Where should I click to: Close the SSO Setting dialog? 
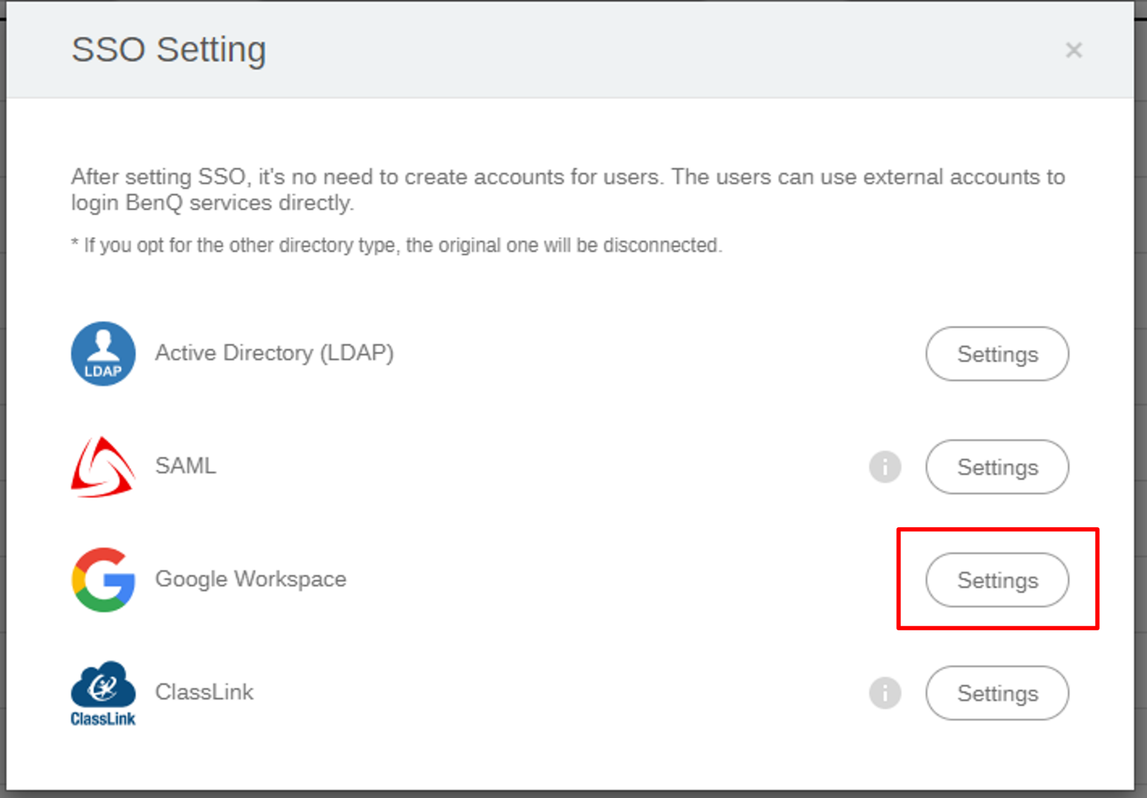pos(1074,50)
